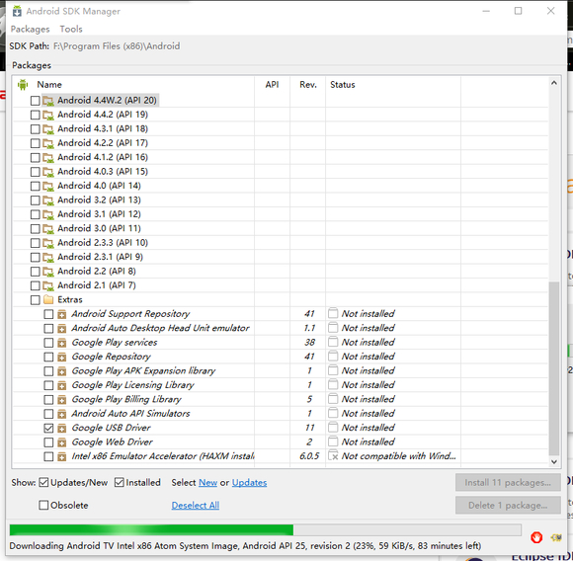Click the Rev. column header

tap(308, 85)
